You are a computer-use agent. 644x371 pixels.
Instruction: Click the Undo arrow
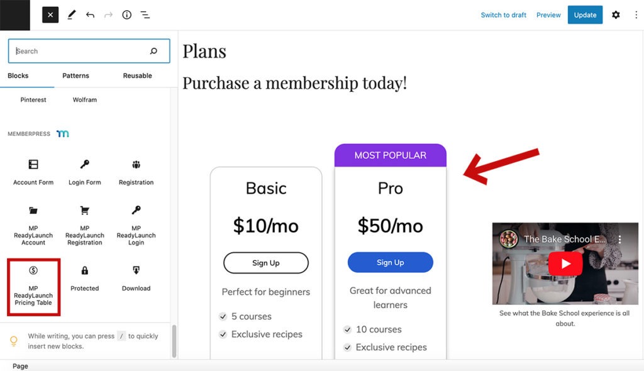tap(90, 14)
